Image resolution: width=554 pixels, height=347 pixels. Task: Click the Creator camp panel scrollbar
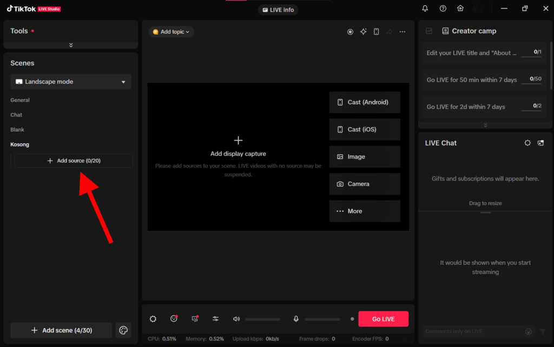coord(551,65)
